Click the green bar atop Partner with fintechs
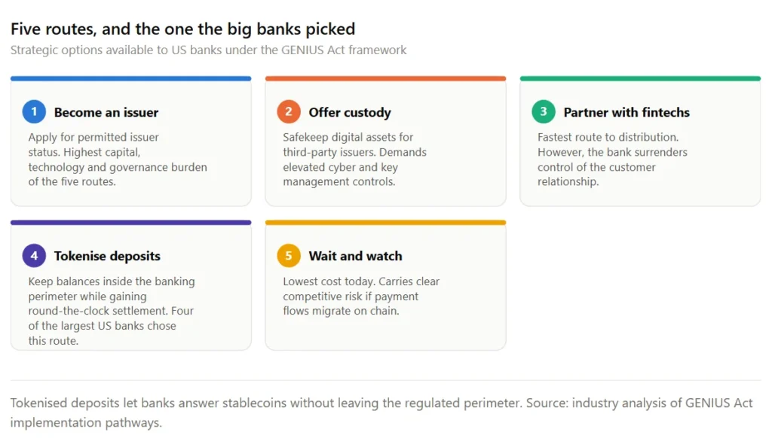Screen dimensions: 772x438 click(x=640, y=79)
